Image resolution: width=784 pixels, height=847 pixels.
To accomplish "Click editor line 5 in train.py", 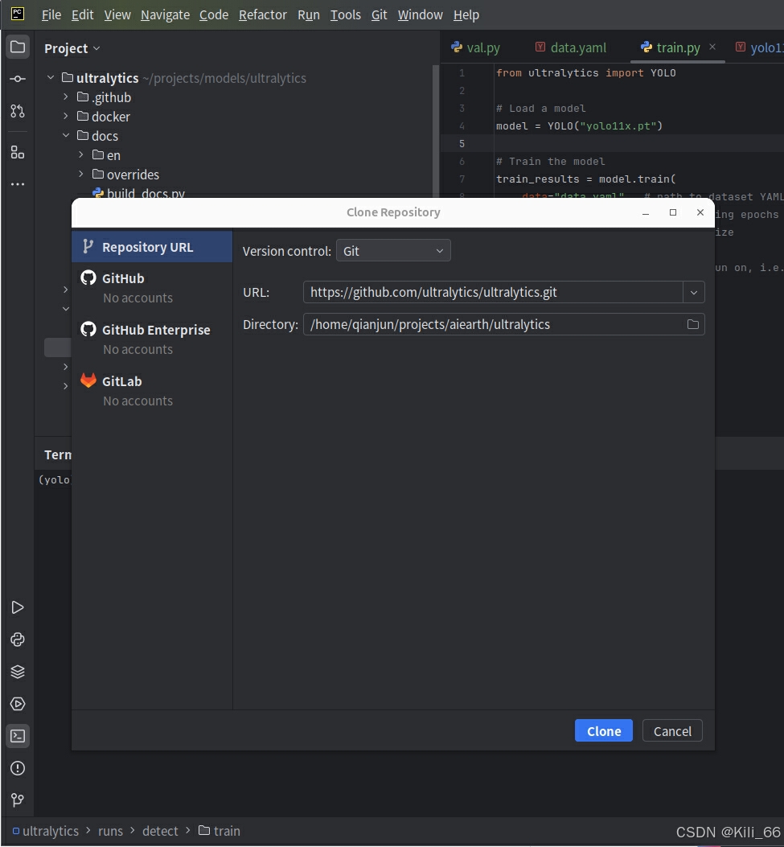I will tap(612, 144).
